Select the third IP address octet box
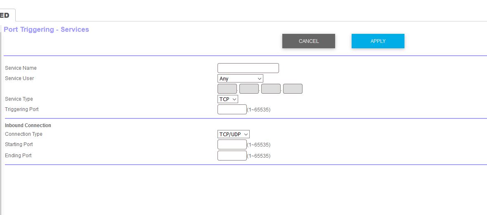Screen dimensions: 487x215 pyautogui.click(x=271, y=89)
